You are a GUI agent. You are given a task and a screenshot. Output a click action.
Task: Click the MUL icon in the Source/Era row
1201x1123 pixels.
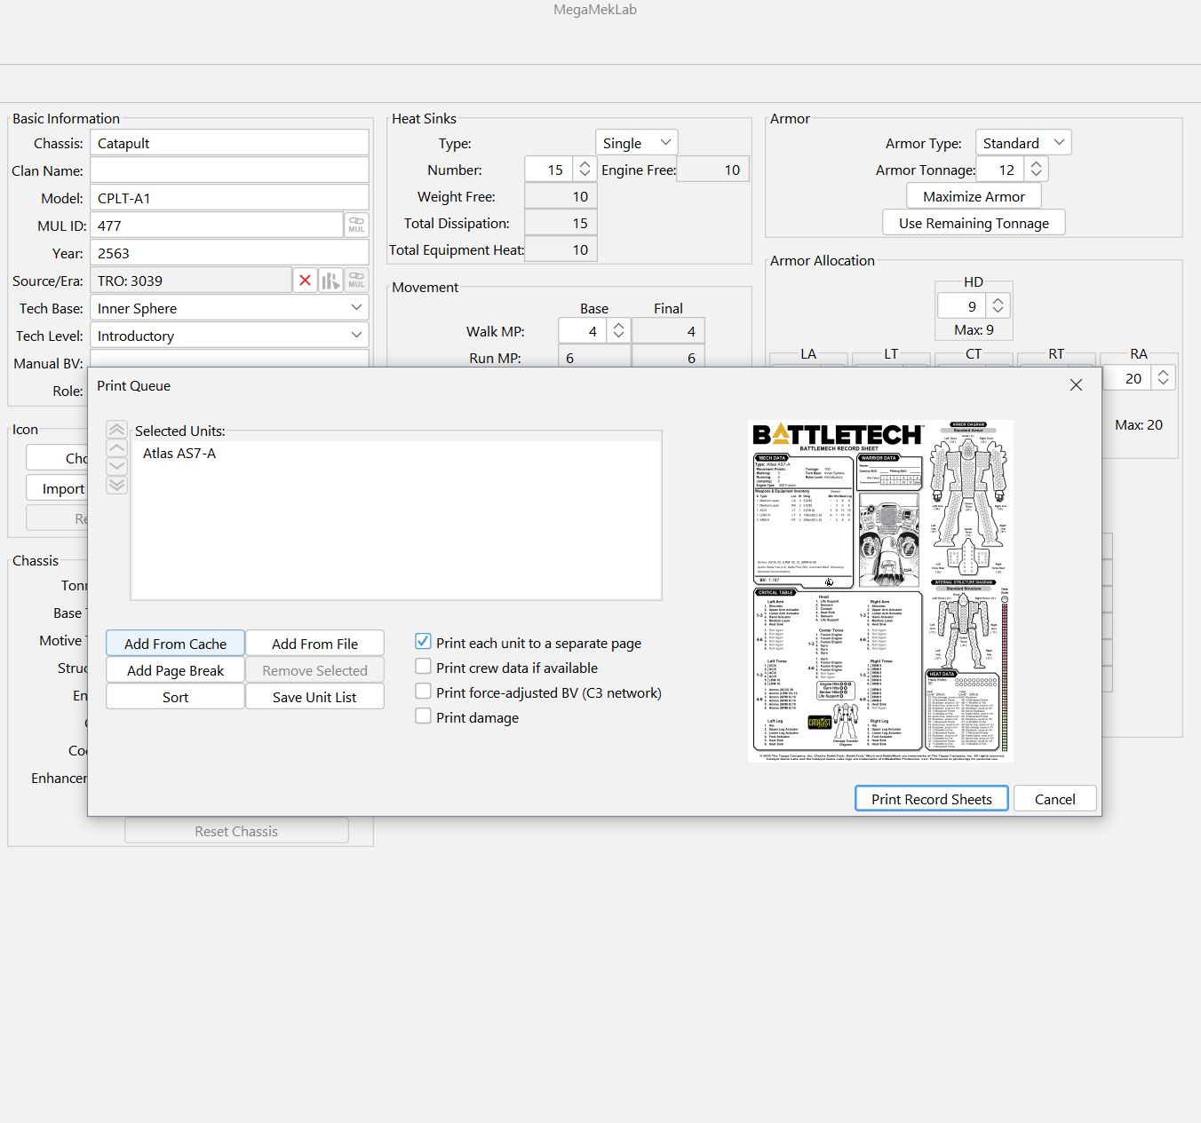coord(356,281)
